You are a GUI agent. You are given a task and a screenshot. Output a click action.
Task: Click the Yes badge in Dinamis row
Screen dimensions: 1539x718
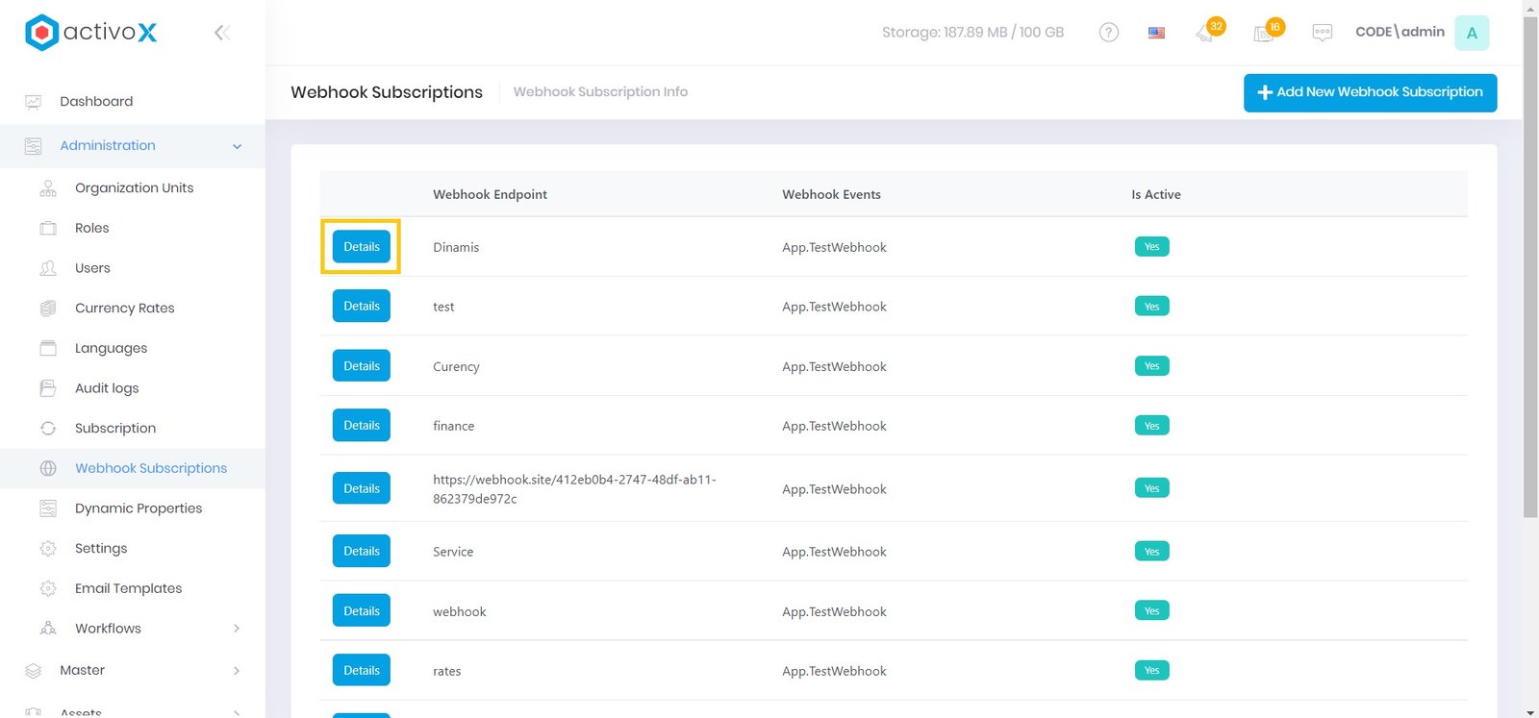pos(1152,247)
